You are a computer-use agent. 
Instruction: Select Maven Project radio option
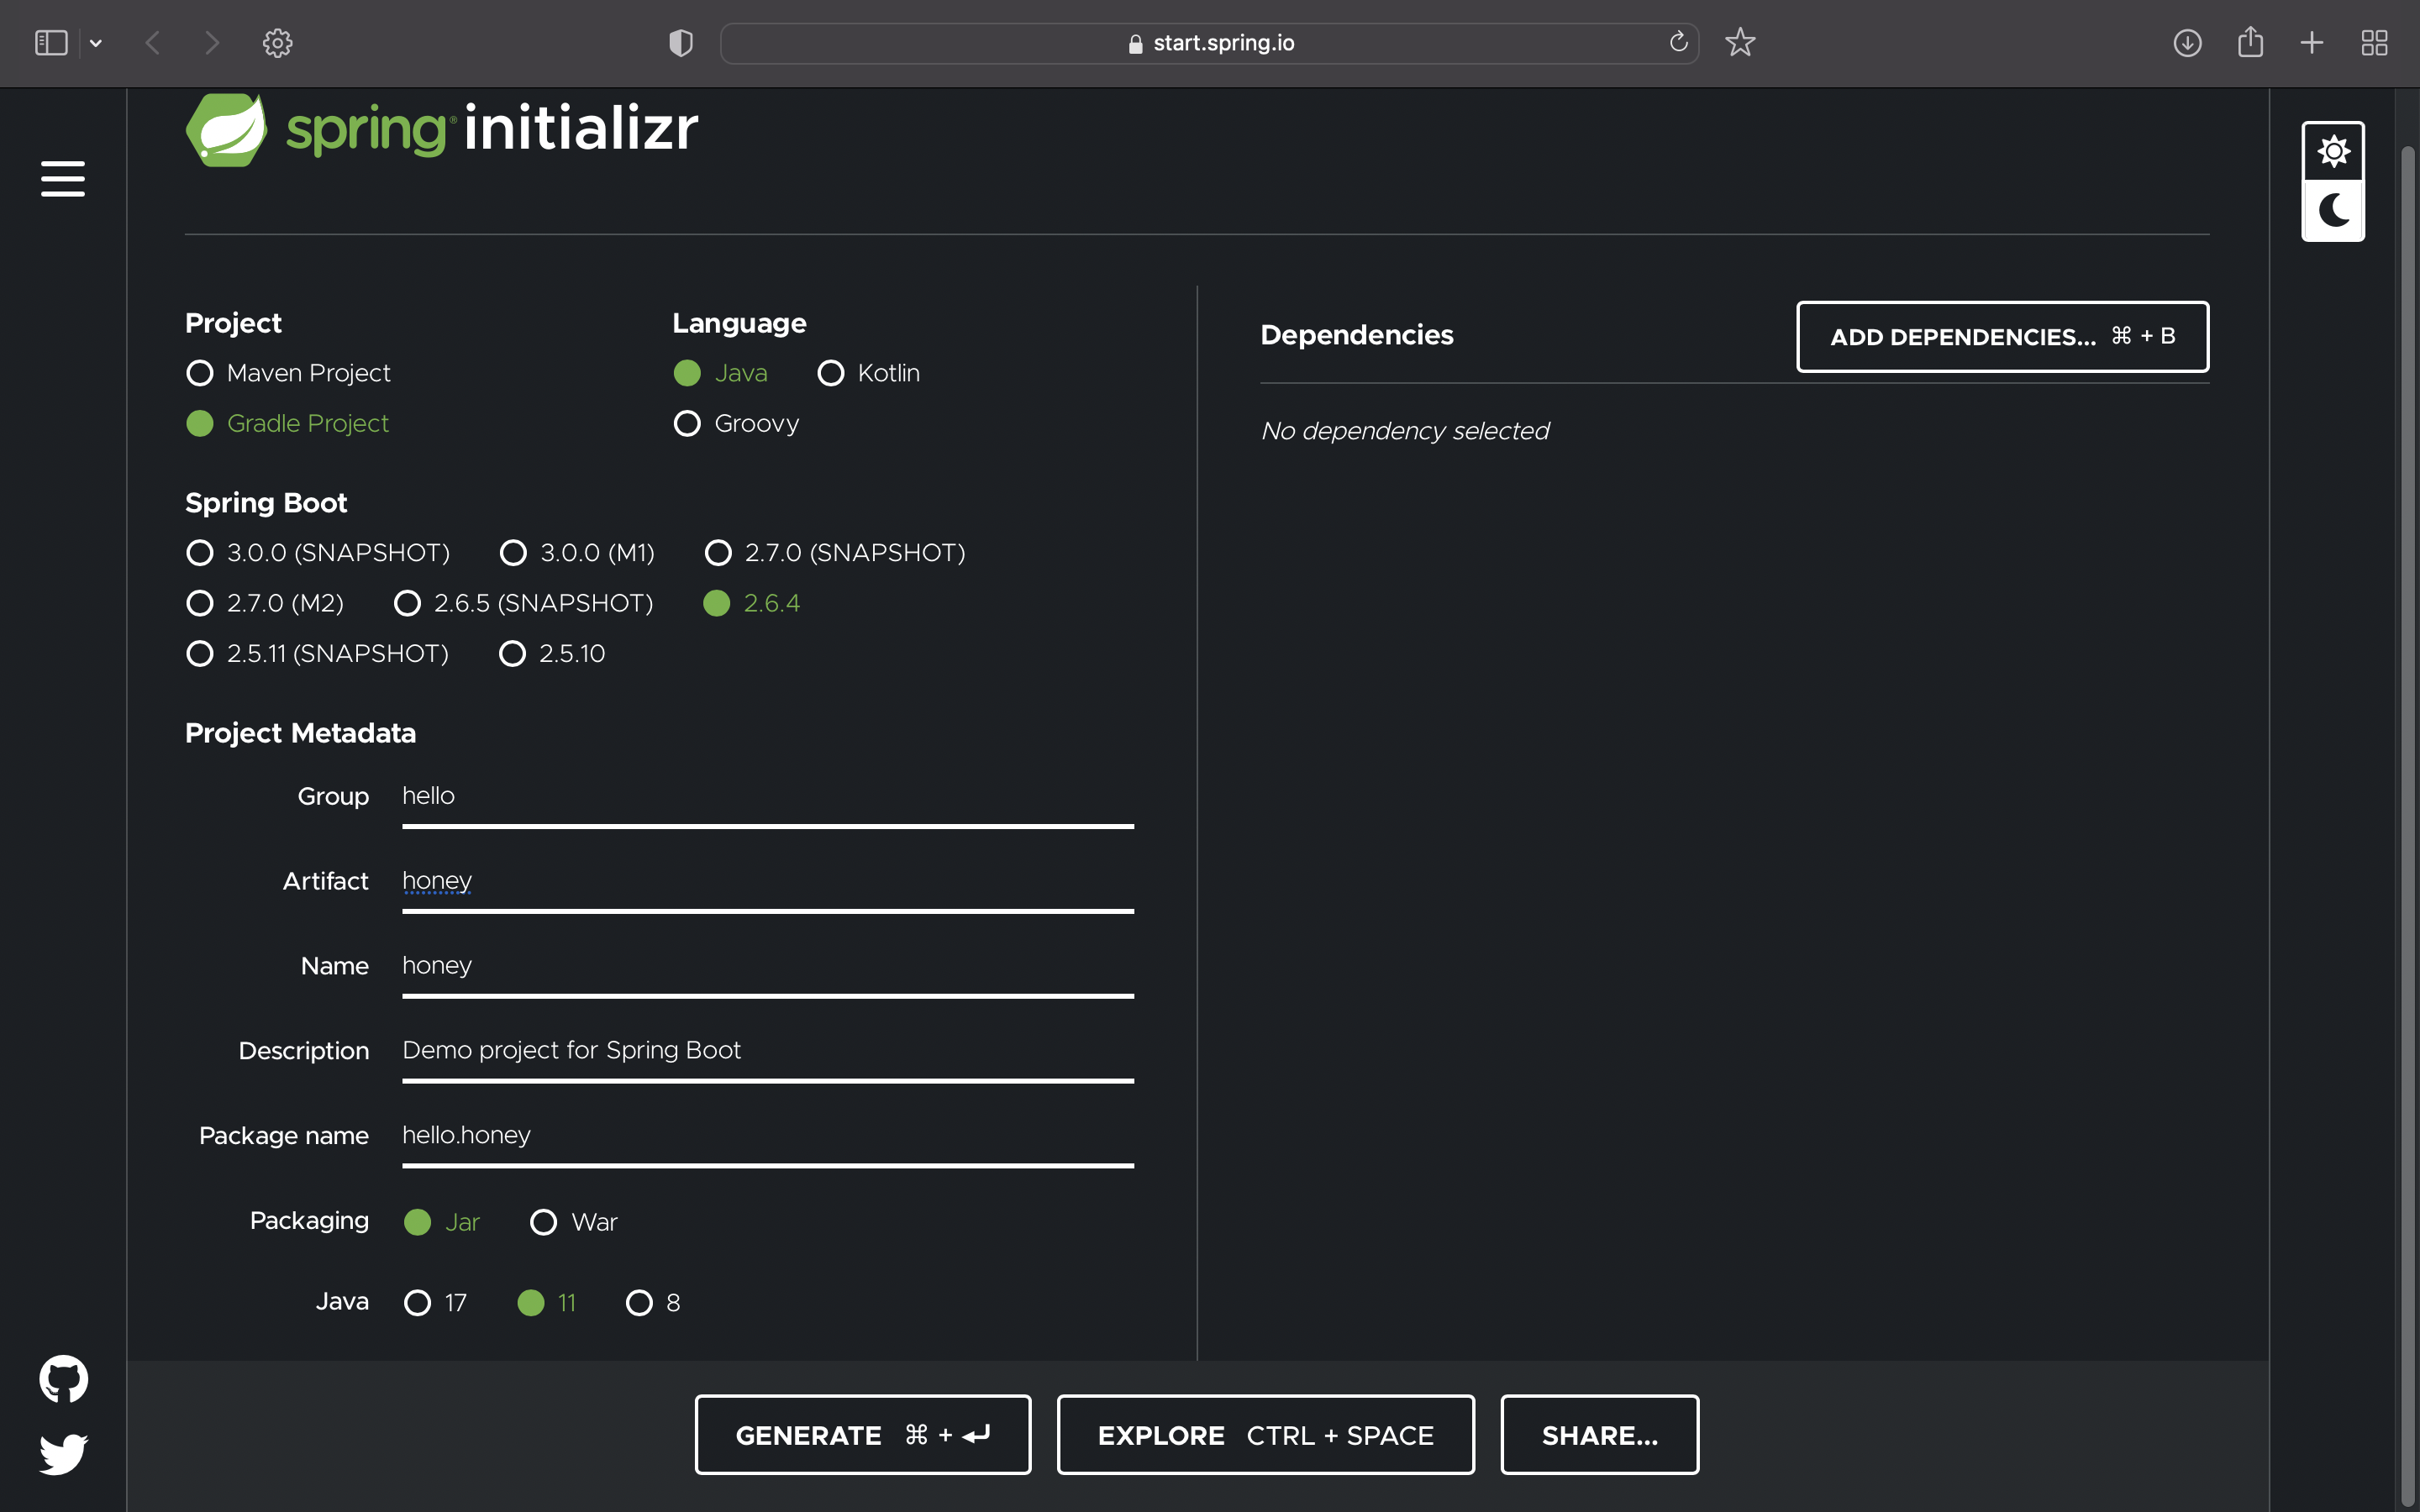(200, 373)
